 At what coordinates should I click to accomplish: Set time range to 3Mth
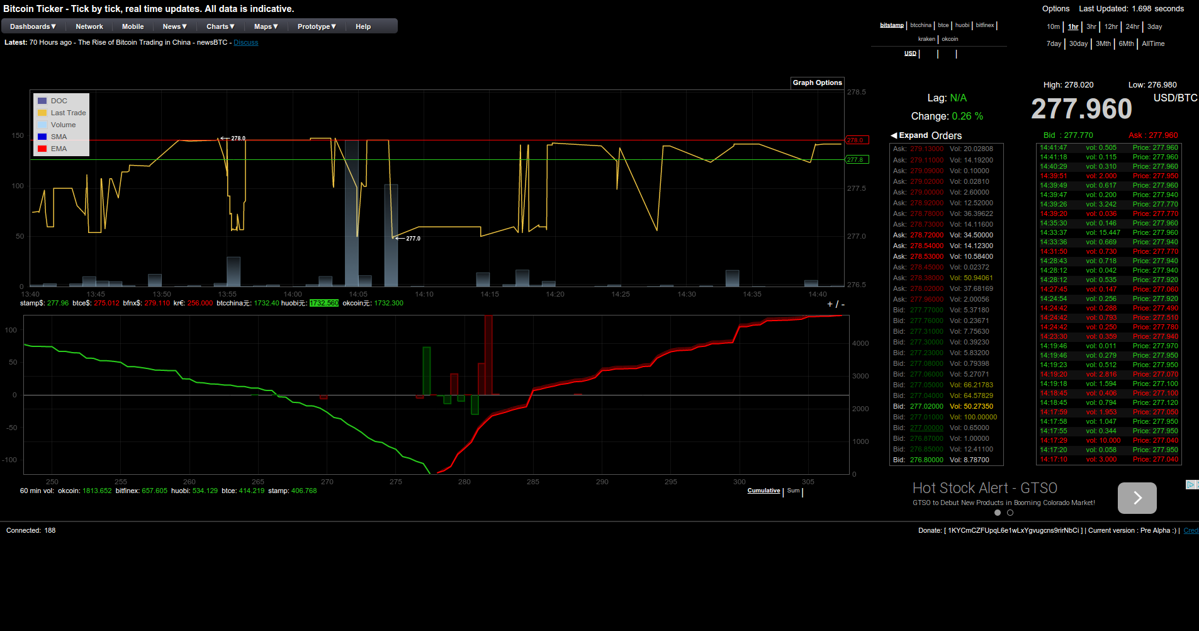coord(1103,43)
